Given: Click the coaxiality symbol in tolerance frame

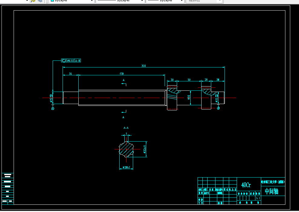Looking at the screenshot, I should pyautogui.click(x=64, y=60).
